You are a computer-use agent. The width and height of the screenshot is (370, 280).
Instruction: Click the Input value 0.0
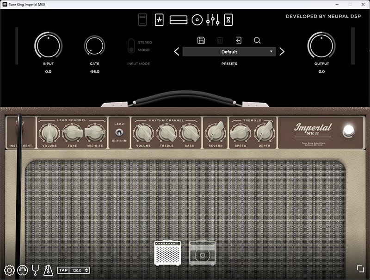click(48, 72)
